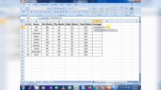
Task: Apply the currency dollar number format
Action: click(x=75, y=12)
